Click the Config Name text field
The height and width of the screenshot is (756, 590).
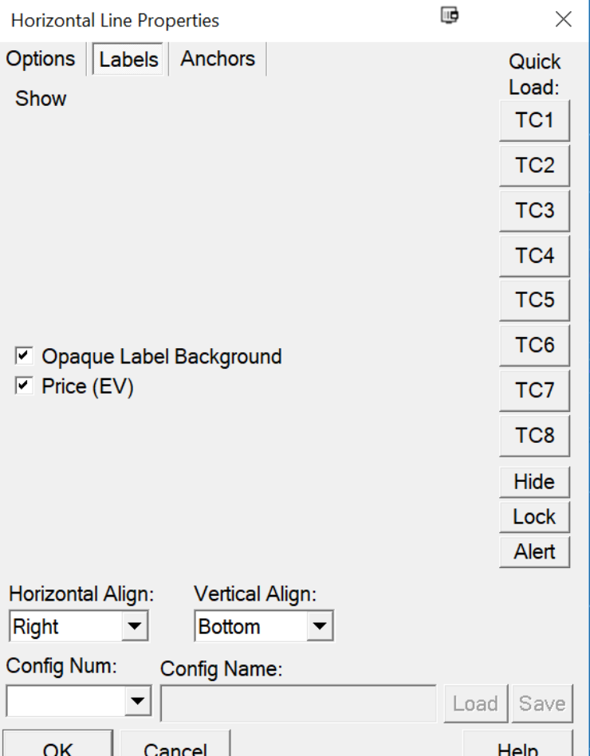(298, 703)
